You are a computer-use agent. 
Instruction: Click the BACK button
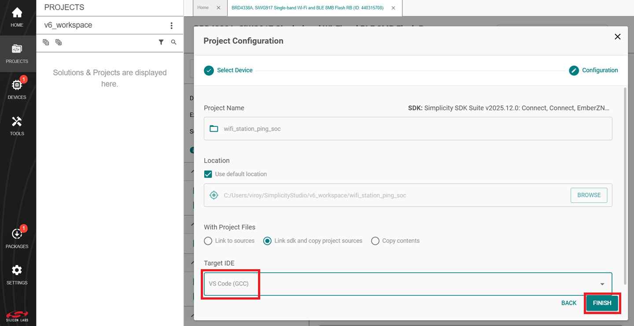click(x=569, y=303)
